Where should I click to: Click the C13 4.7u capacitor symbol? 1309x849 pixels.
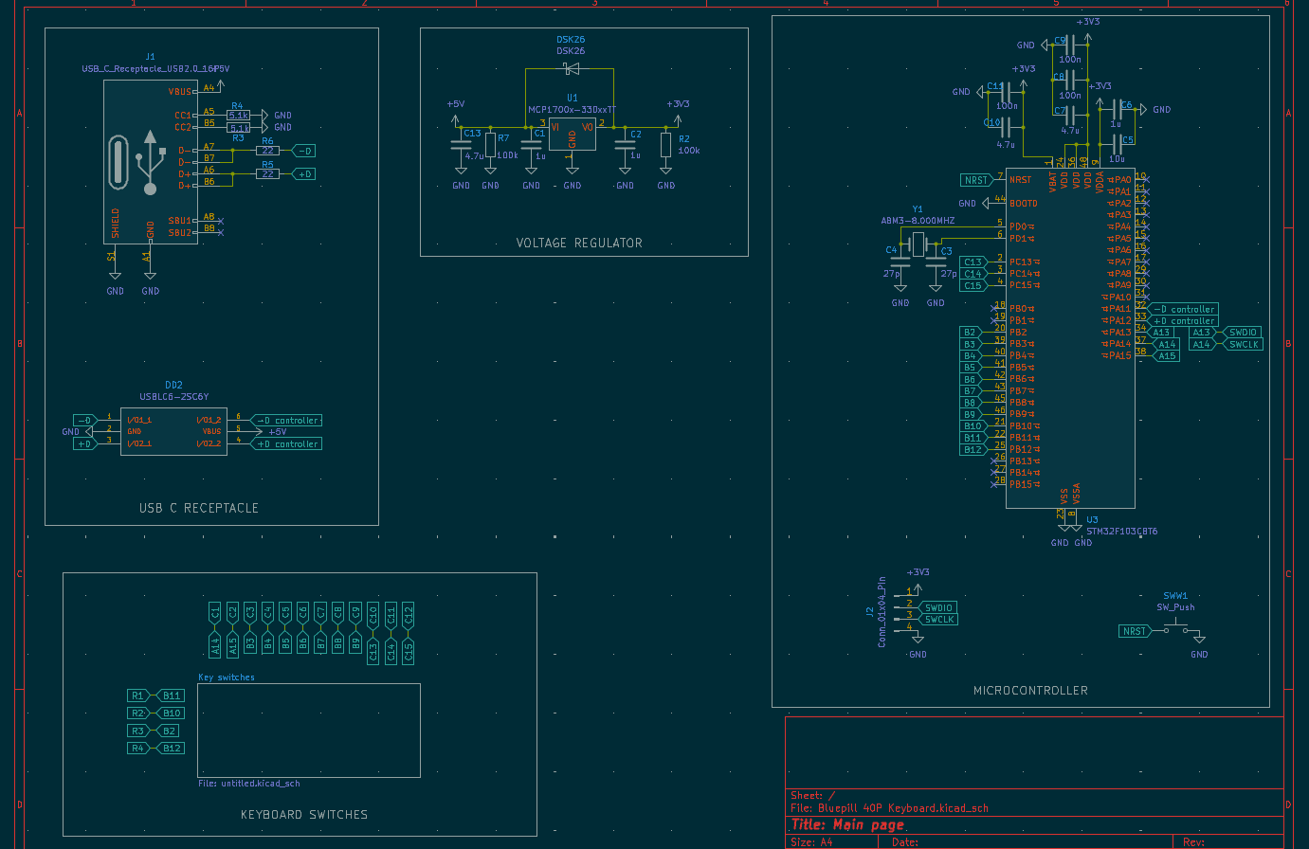tap(461, 145)
